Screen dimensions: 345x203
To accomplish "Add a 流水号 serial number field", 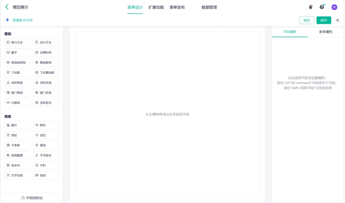I will tap(17, 166).
